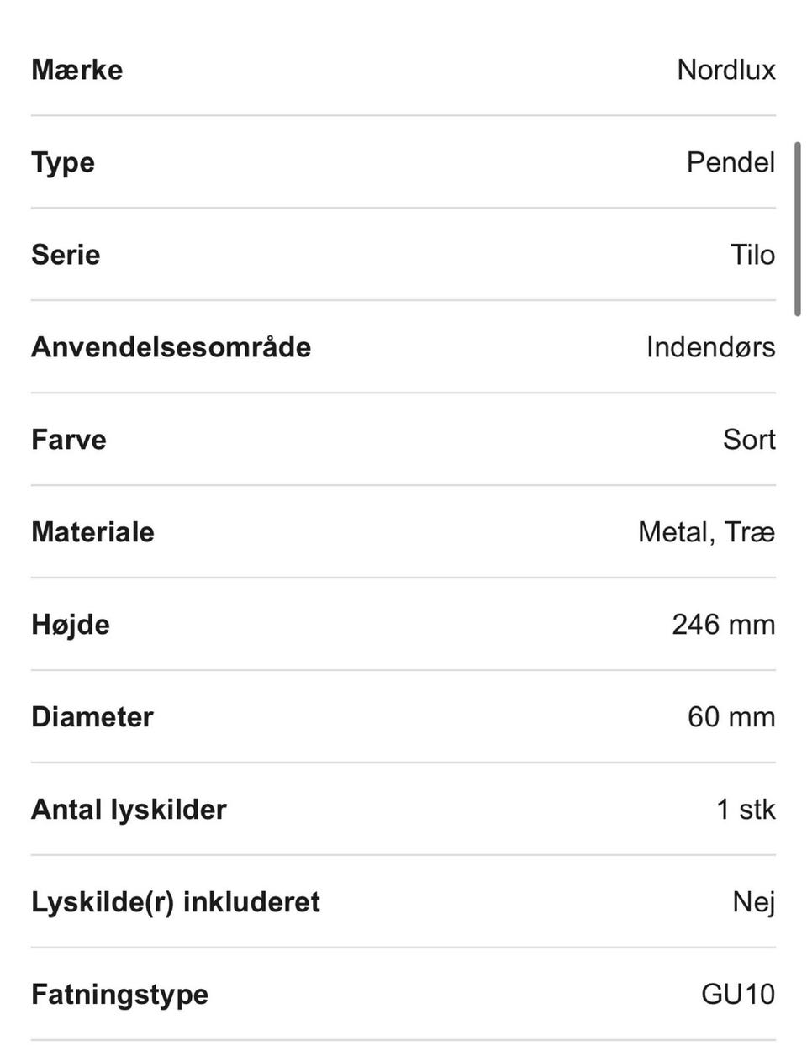Tap the Type row label
The width and height of the screenshot is (807, 1056).
click(63, 162)
